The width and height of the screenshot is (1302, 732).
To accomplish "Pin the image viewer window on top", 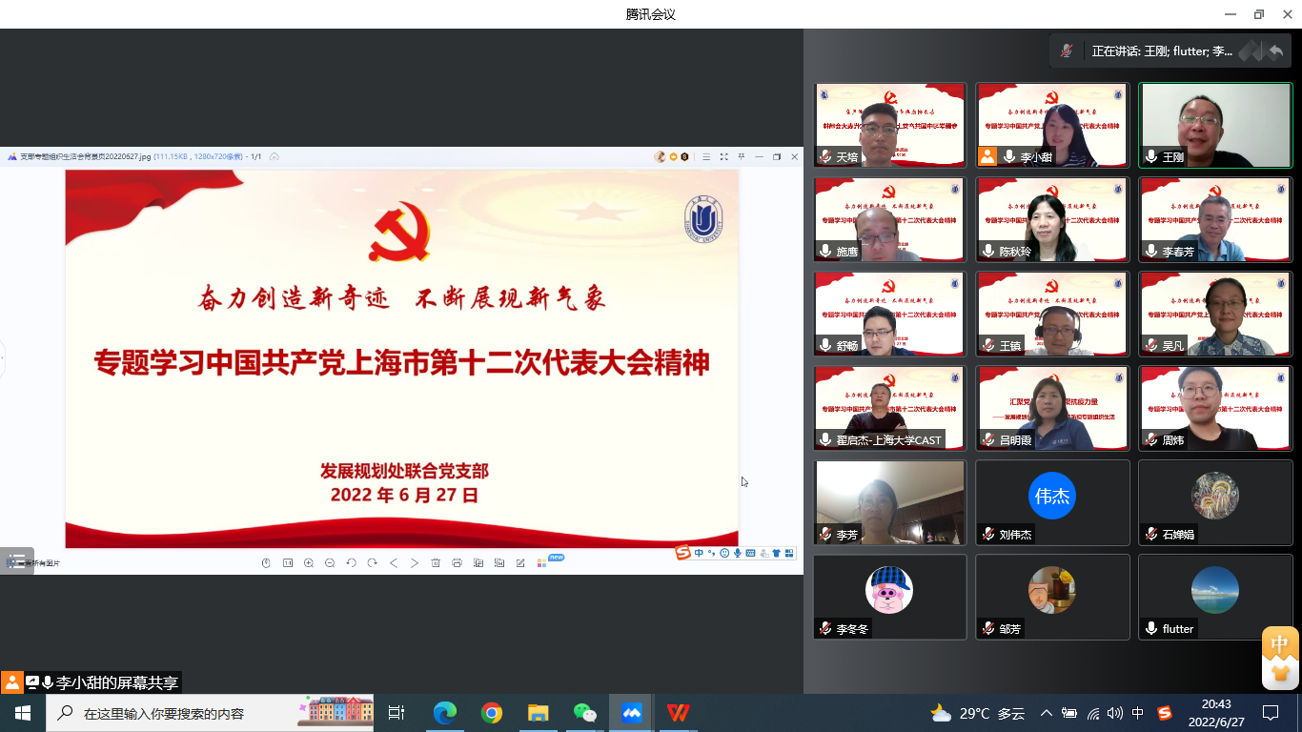I will click(x=742, y=156).
